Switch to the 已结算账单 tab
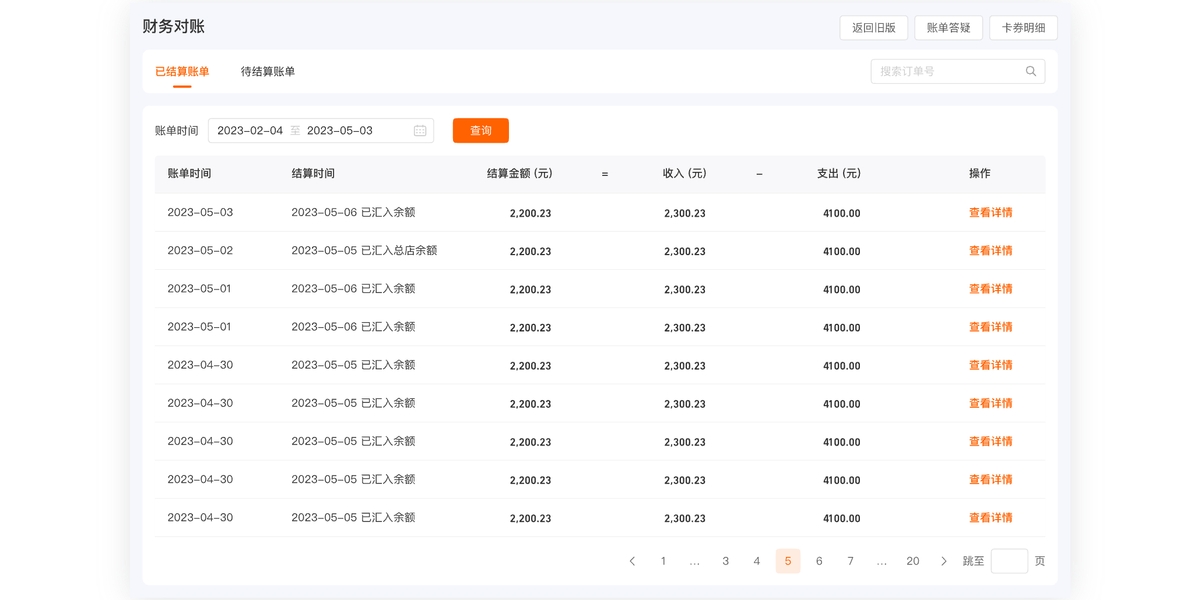The width and height of the screenshot is (1201, 600). pyautogui.click(x=182, y=72)
